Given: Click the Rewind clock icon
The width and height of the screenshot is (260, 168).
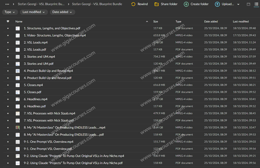Looking at the screenshot, I should 133,4.
